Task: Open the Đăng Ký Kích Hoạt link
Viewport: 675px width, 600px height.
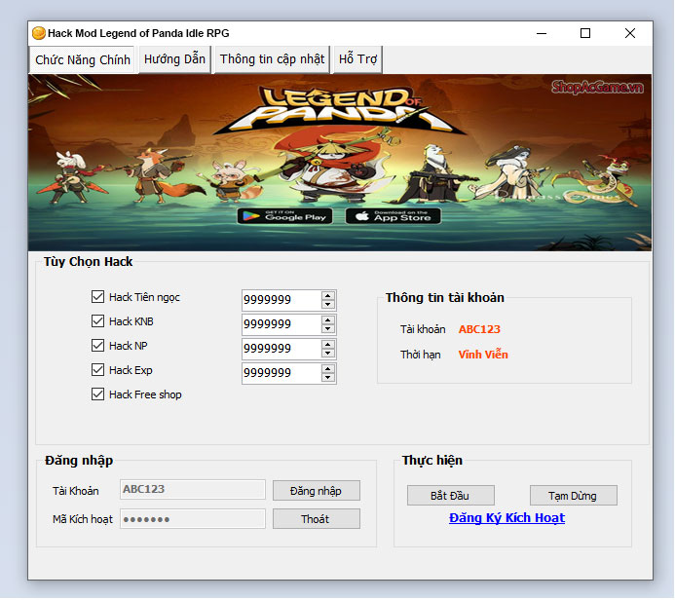Action: [x=506, y=518]
